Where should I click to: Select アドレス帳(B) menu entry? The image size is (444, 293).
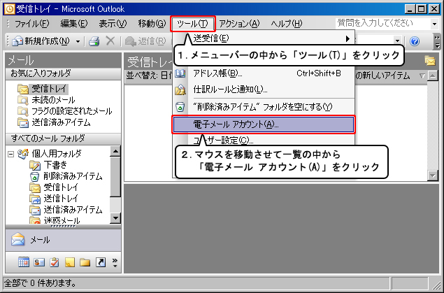pyautogui.click(x=264, y=73)
